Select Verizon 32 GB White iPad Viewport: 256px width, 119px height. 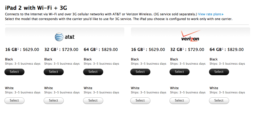pyautogui.click(x=179, y=101)
